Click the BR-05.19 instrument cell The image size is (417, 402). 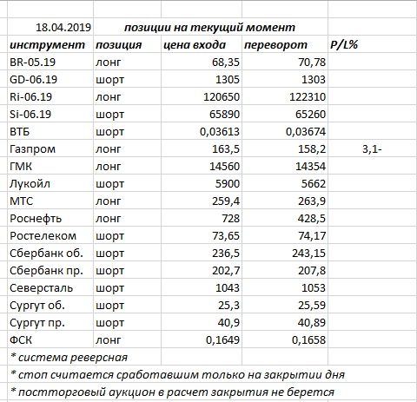coord(50,62)
